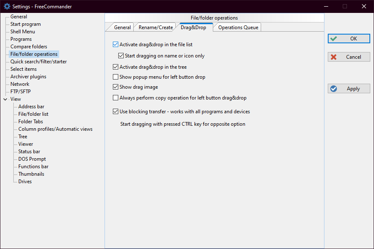Viewport: 374px width, 249px height.
Task: Select FTP/SFTP in the sidebar
Action: (x=20, y=92)
